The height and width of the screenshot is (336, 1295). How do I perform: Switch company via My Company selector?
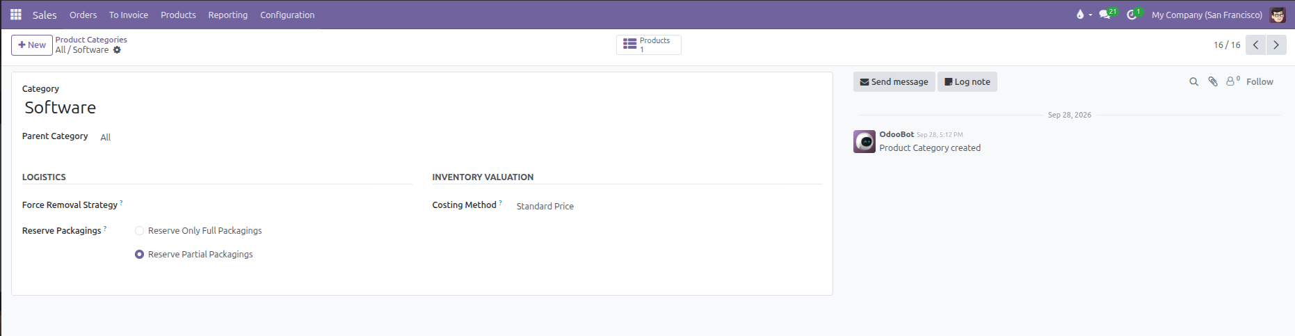pyautogui.click(x=1207, y=15)
